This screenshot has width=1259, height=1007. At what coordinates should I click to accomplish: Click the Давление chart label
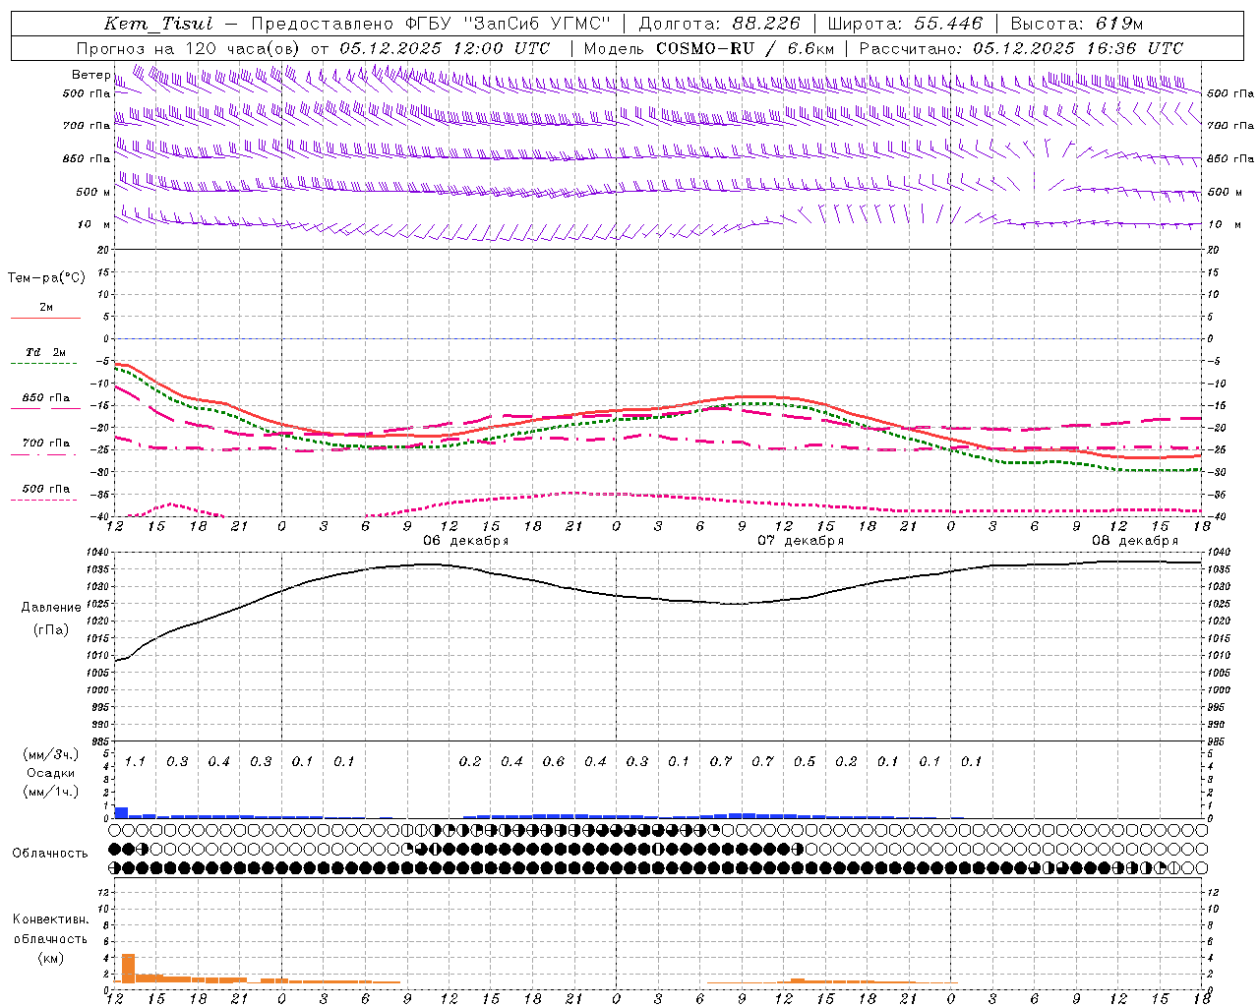click(51, 608)
